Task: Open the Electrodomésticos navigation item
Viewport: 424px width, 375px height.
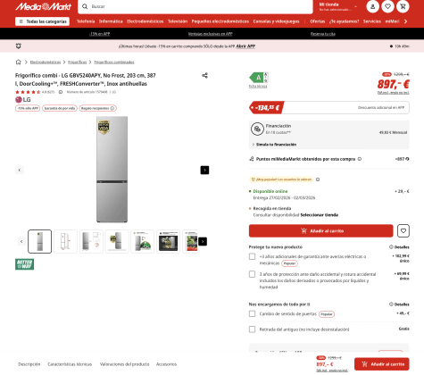Action: [x=145, y=21]
